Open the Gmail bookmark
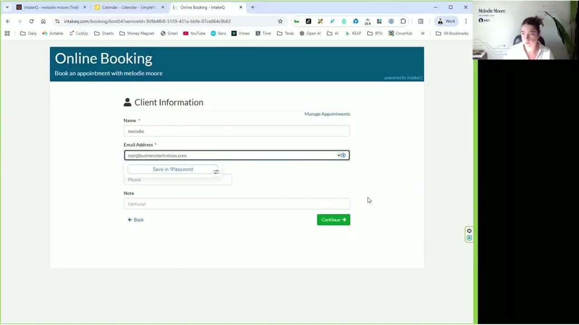This screenshot has height=325, width=579. tap(169, 33)
